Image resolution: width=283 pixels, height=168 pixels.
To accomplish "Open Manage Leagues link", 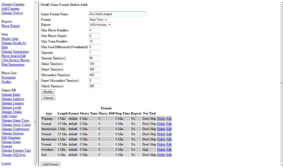I will [x=12, y=103].
